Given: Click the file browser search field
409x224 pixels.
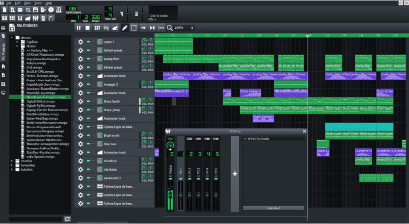Looking at the screenshot, I should pyautogui.click(x=36, y=219).
